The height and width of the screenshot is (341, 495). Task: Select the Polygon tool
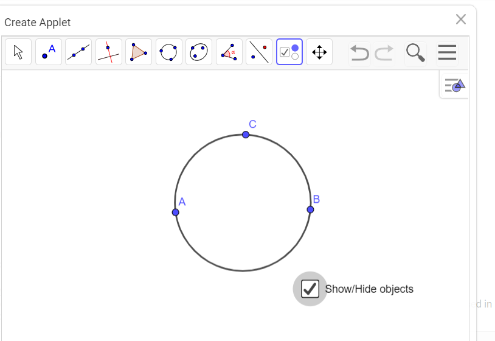pyautogui.click(x=139, y=52)
